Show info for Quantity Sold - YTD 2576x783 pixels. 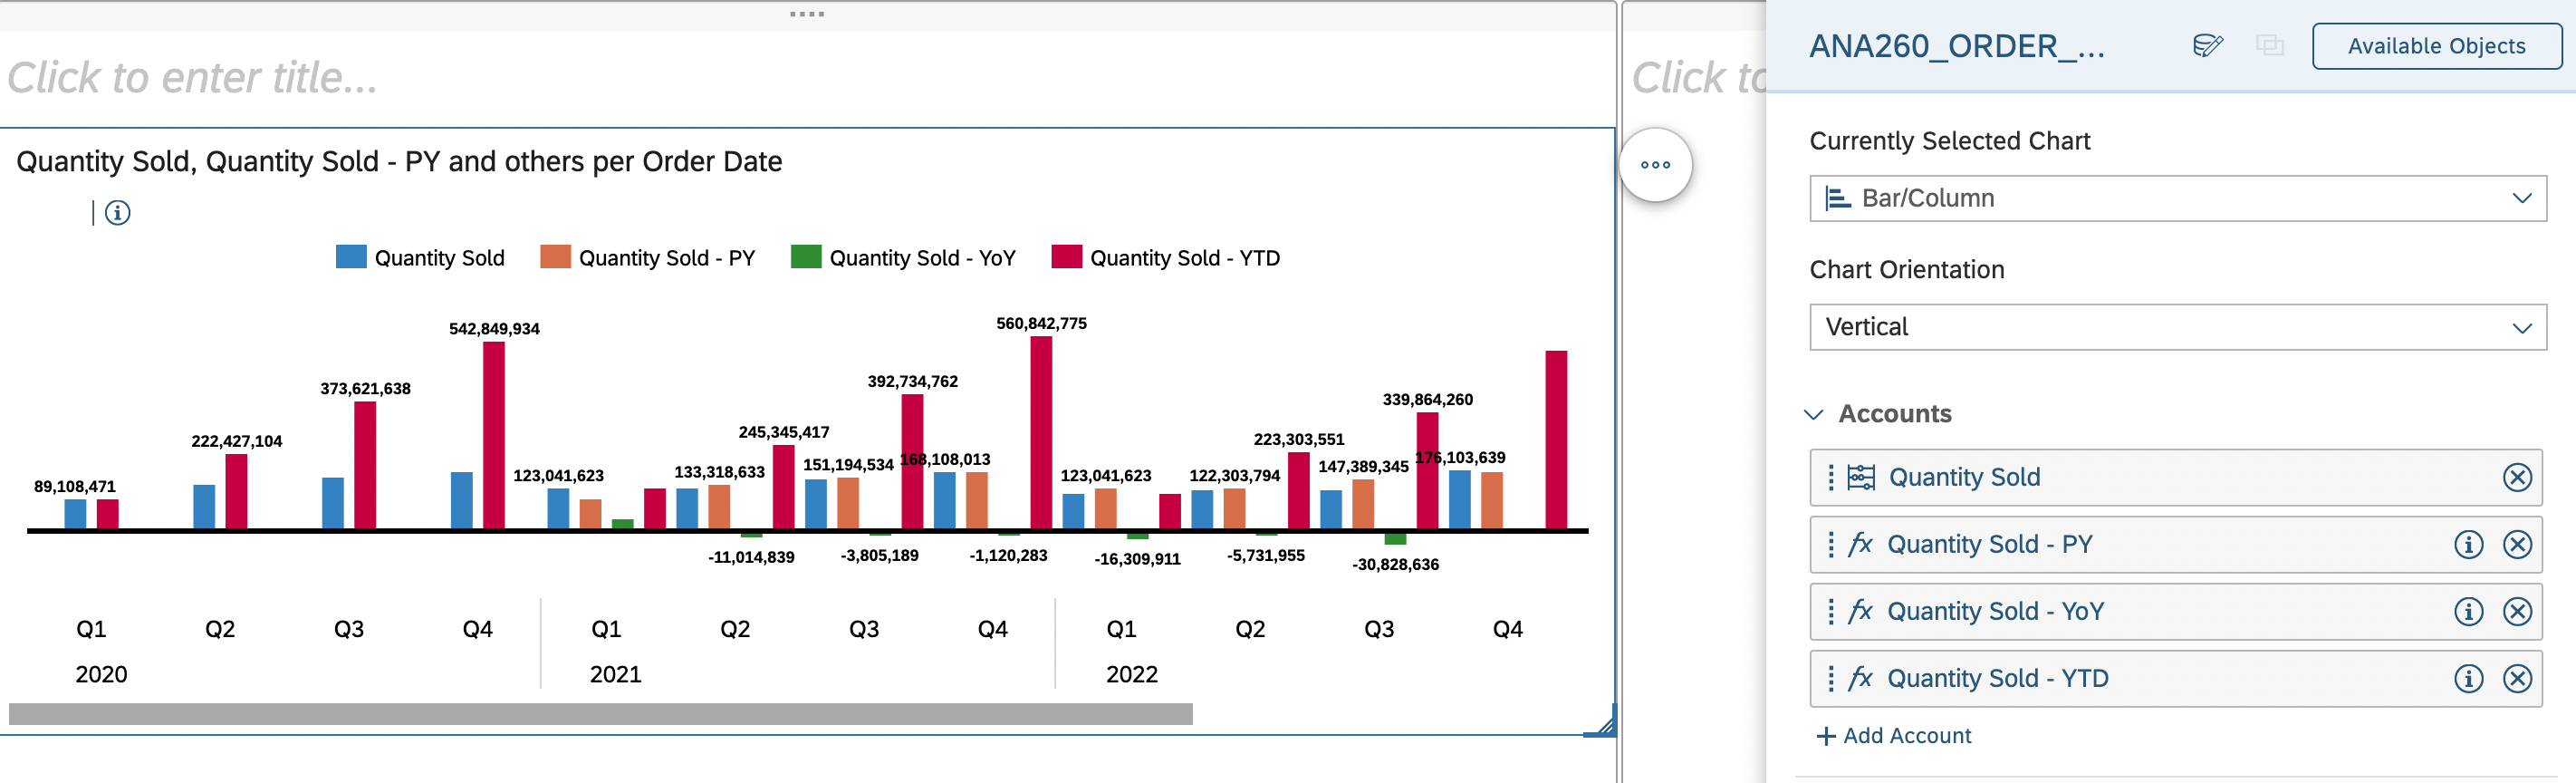(2468, 679)
